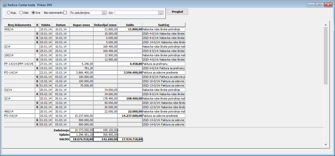Image resolution: width=335 pixels, height=156 pixels.
Task: Click the 5.240,00 customer amount cell
Action: tap(82, 64)
